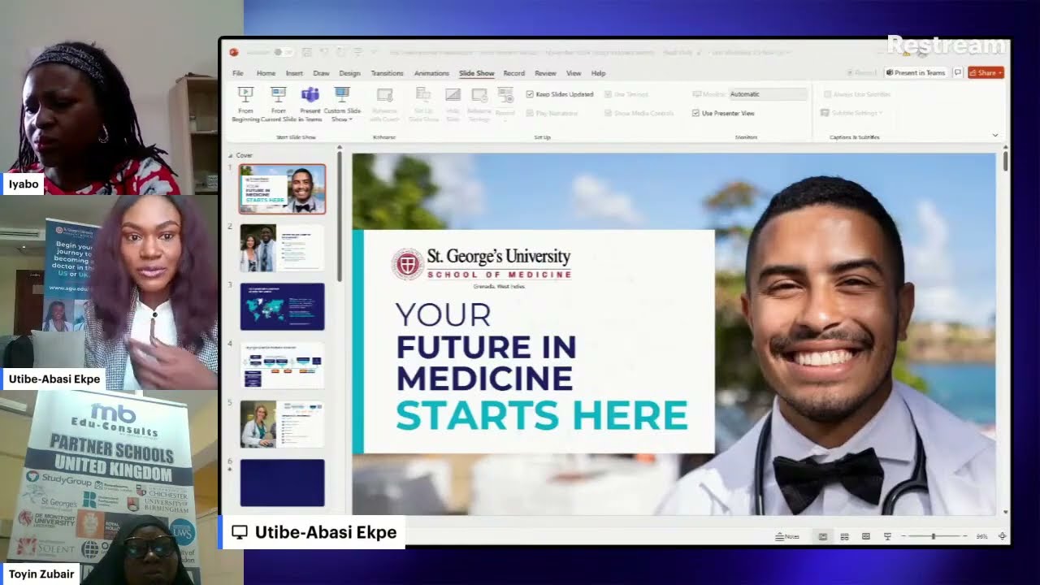Switch to the Transitions tab
Image resolution: width=1040 pixels, height=585 pixels.
(x=387, y=73)
